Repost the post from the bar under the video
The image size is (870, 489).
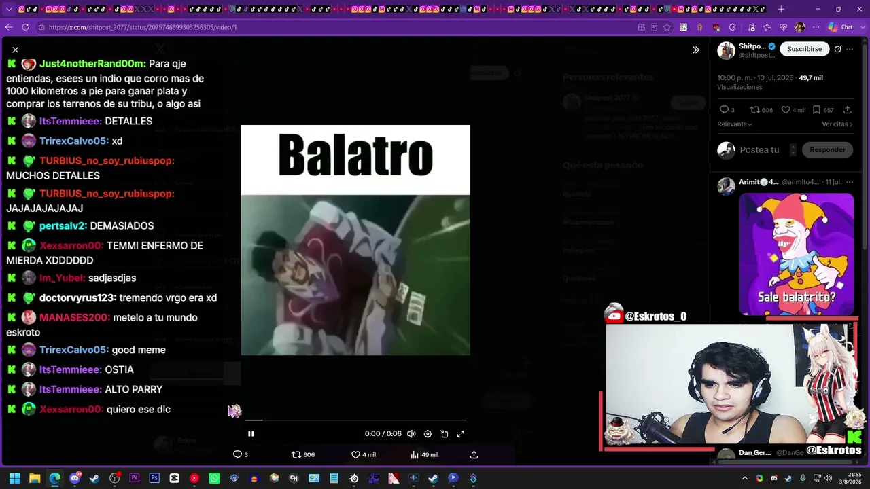[x=303, y=455]
